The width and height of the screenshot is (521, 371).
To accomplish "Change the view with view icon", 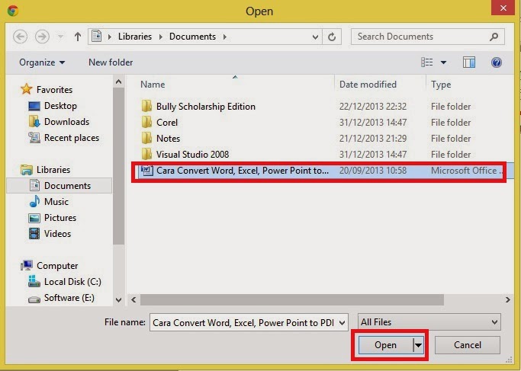I will point(427,62).
